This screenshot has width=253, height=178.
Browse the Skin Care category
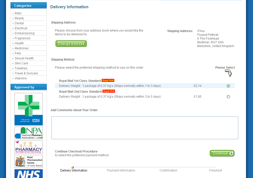click(x=21, y=63)
